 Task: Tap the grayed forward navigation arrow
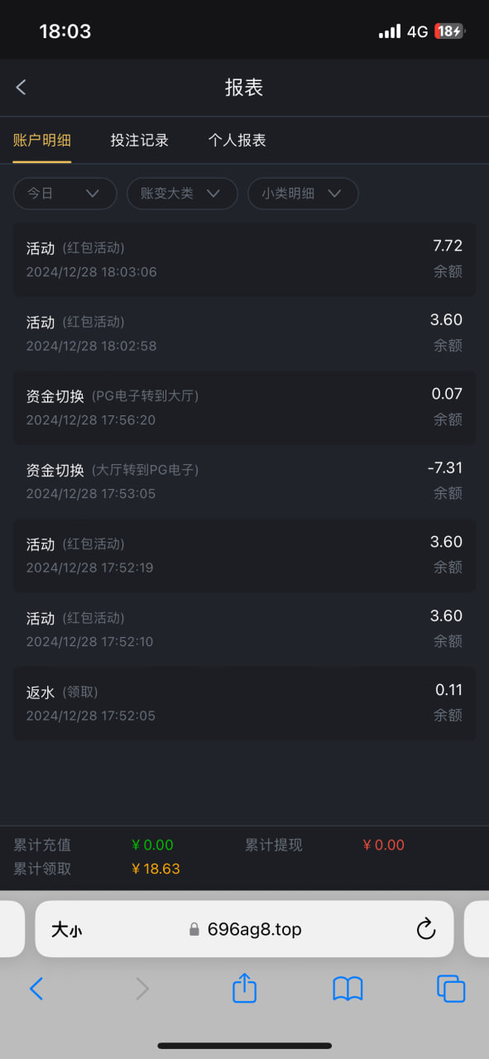tap(141, 988)
